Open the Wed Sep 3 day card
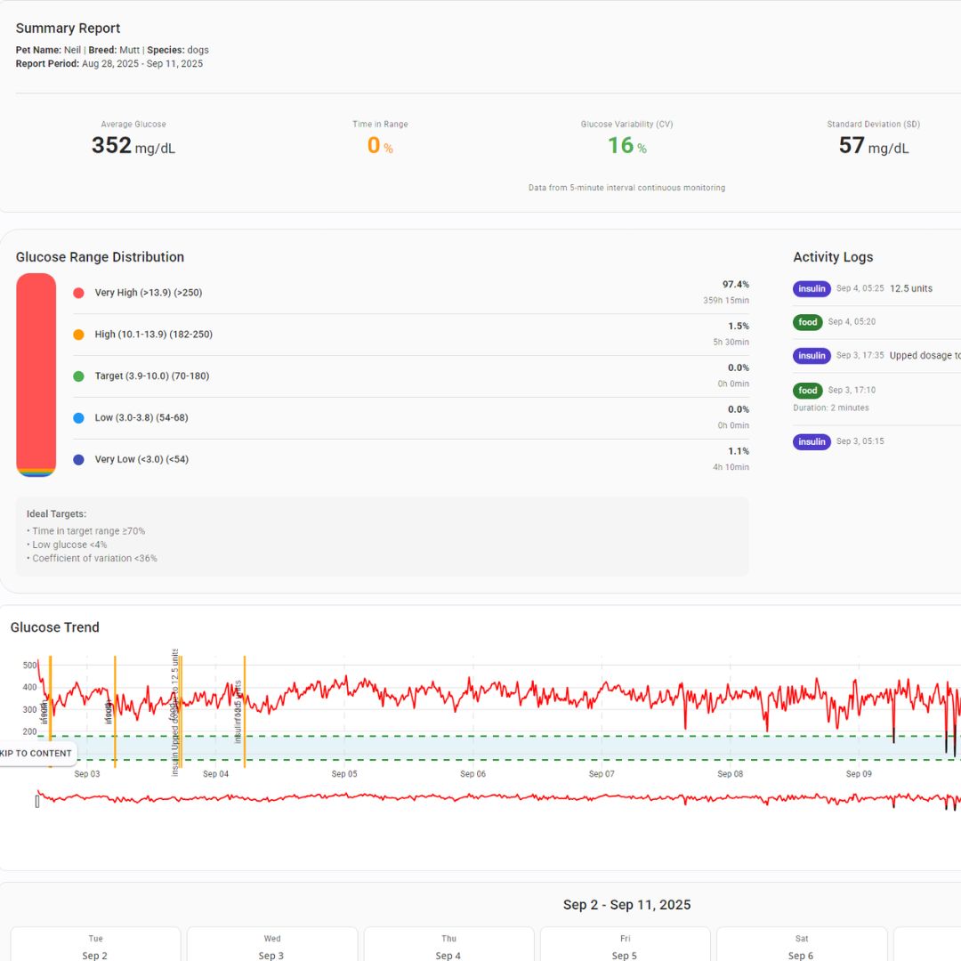Screen dimensions: 961x961 click(x=272, y=945)
